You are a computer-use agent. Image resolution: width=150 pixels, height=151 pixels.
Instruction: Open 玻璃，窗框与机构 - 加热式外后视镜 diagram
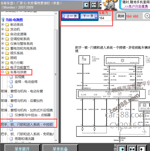pos(27,110)
